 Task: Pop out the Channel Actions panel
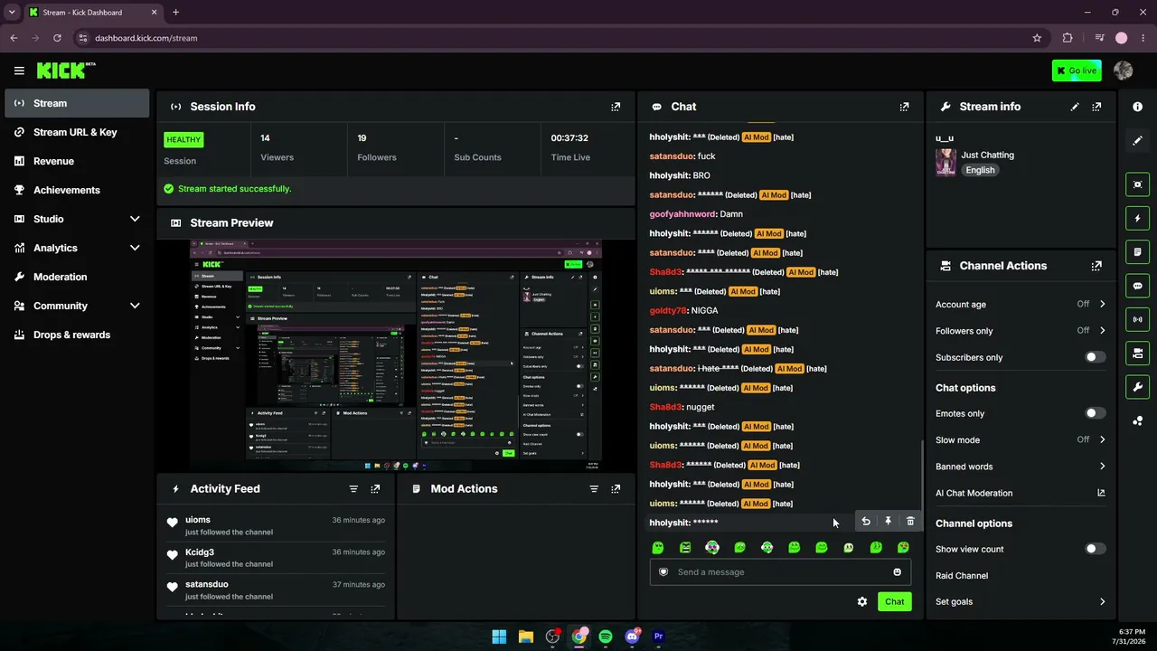pos(1096,266)
